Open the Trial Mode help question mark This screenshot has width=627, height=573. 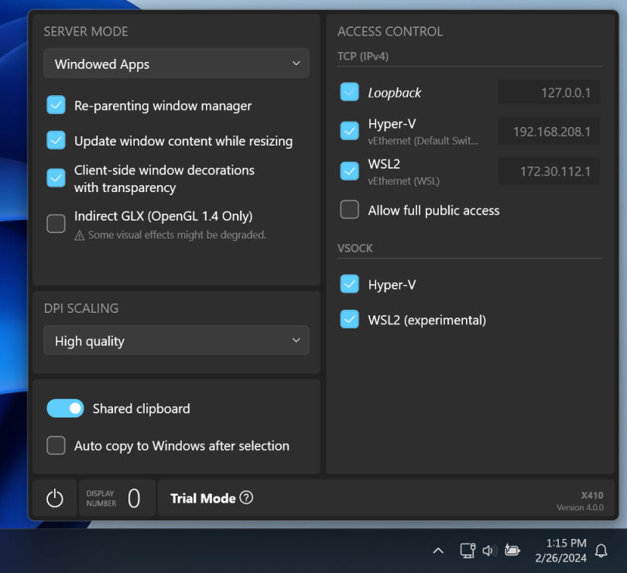[x=245, y=498]
